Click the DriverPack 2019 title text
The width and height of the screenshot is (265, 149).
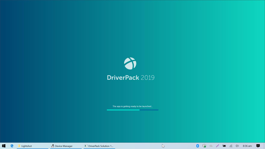point(131,78)
